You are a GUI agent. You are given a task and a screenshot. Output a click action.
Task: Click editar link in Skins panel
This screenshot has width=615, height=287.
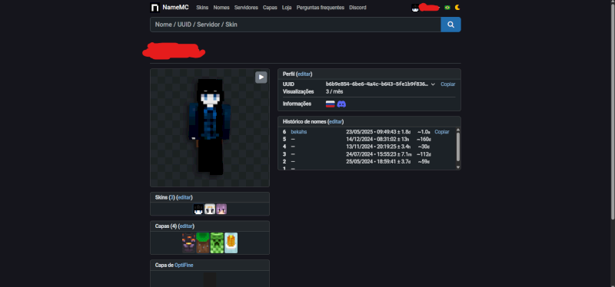tap(184, 197)
